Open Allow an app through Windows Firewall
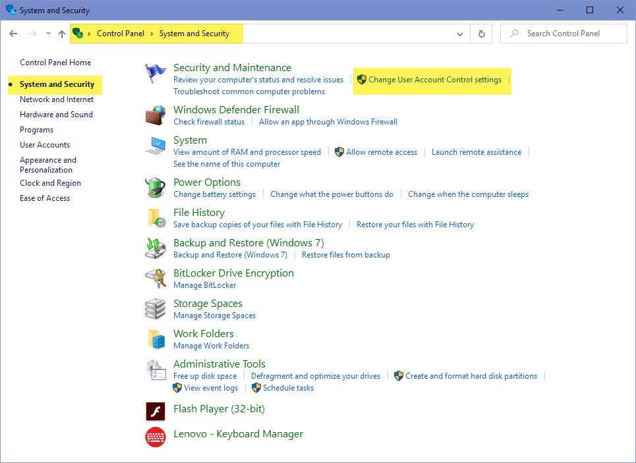Image resolution: width=636 pixels, height=463 pixels. [x=328, y=122]
